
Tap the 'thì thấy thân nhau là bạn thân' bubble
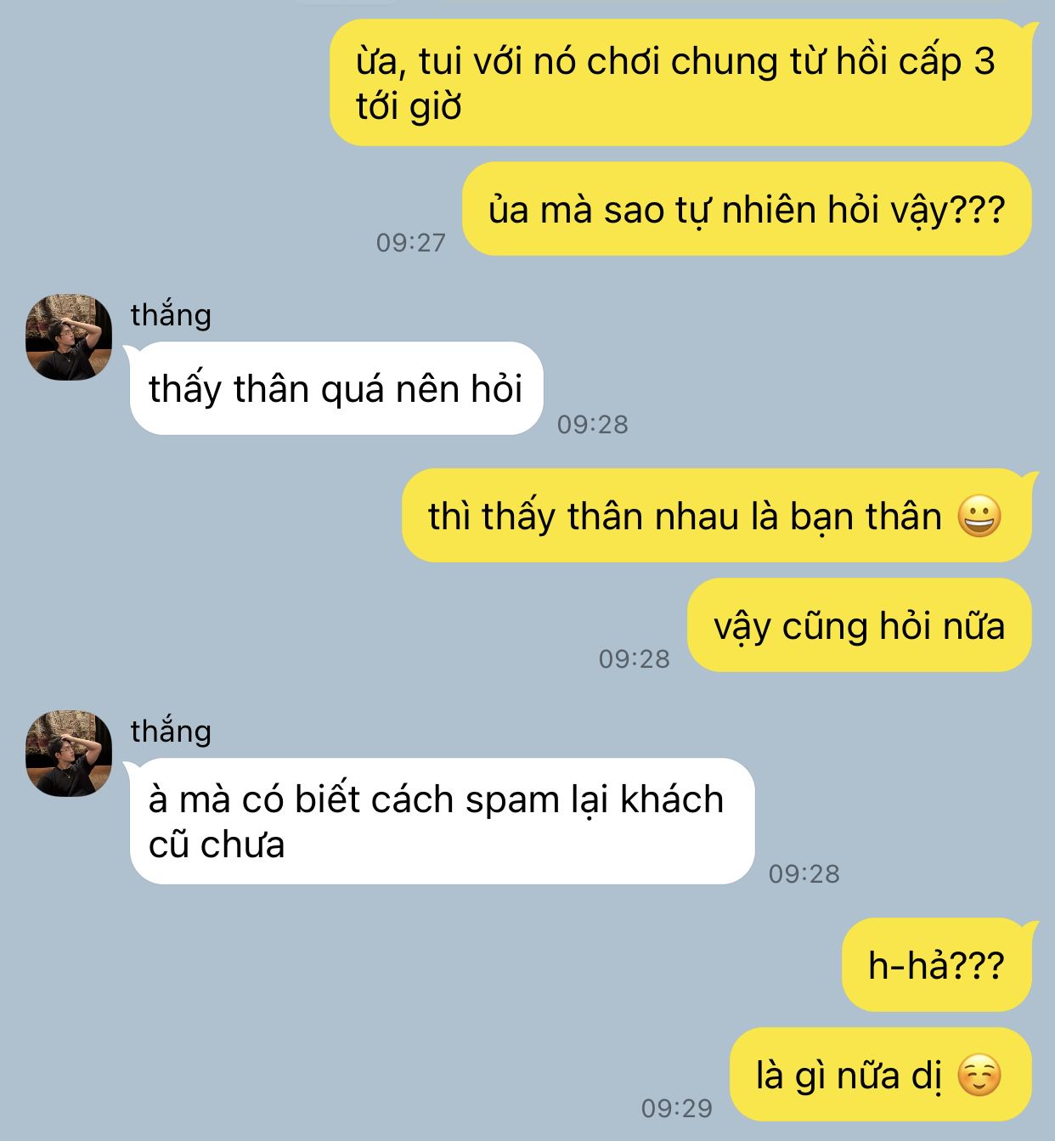[x=717, y=516]
